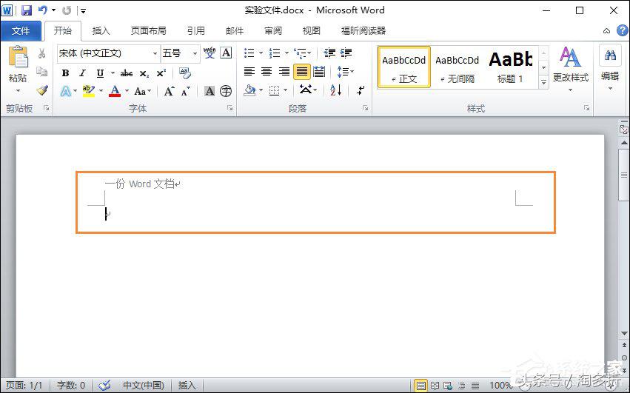
Task: Click the Redo icon in title bar
Action: (67, 10)
